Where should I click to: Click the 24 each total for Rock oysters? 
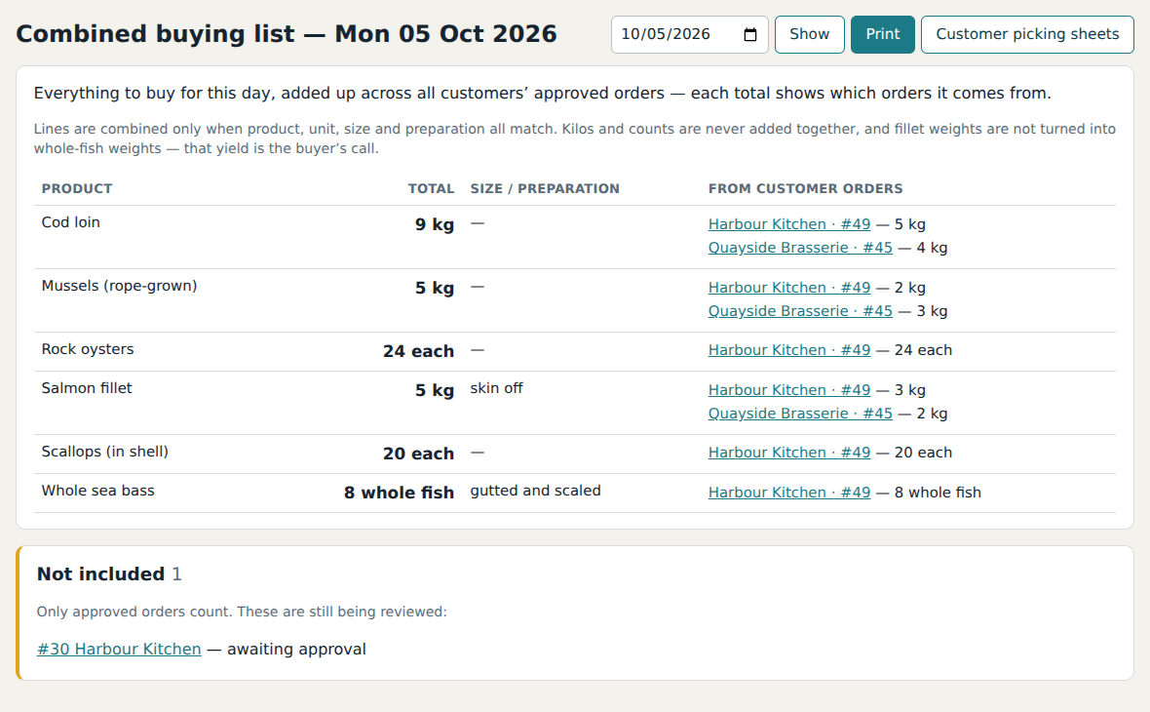click(x=418, y=351)
